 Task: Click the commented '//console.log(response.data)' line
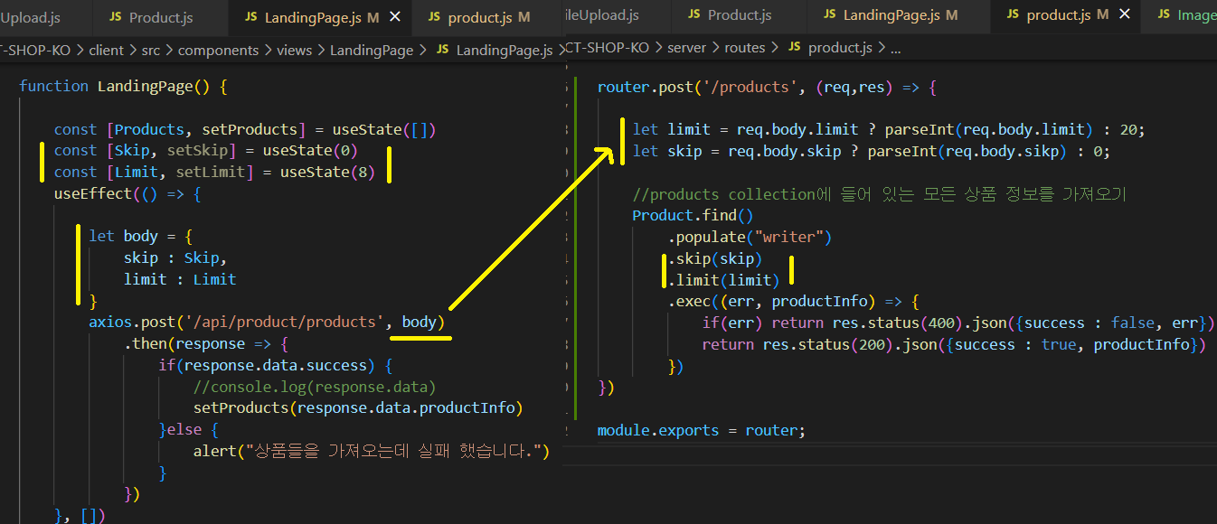(x=315, y=387)
